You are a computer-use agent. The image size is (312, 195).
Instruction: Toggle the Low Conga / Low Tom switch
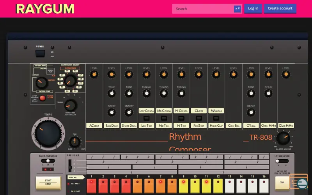click(x=147, y=119)
